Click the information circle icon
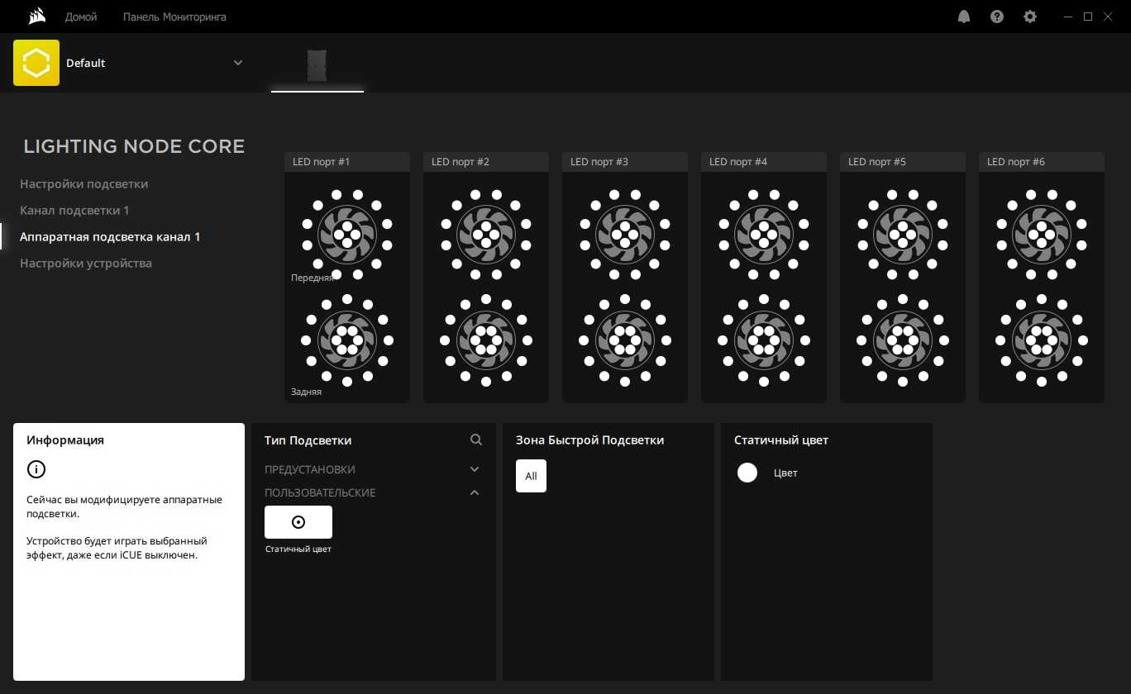Screen dimensions: 1131x694 36,469
